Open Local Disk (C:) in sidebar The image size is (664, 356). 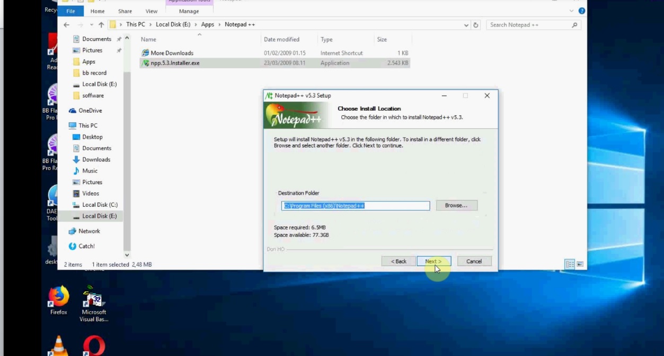click(100, 205)
